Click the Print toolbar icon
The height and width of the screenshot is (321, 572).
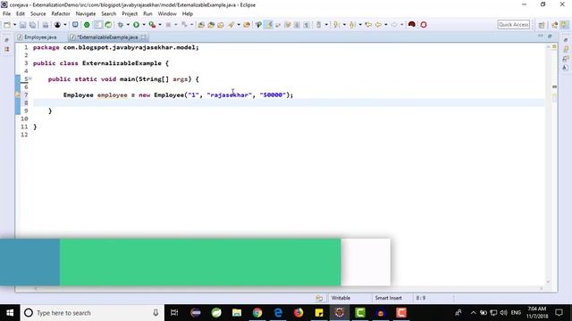(x=46, y=25)
